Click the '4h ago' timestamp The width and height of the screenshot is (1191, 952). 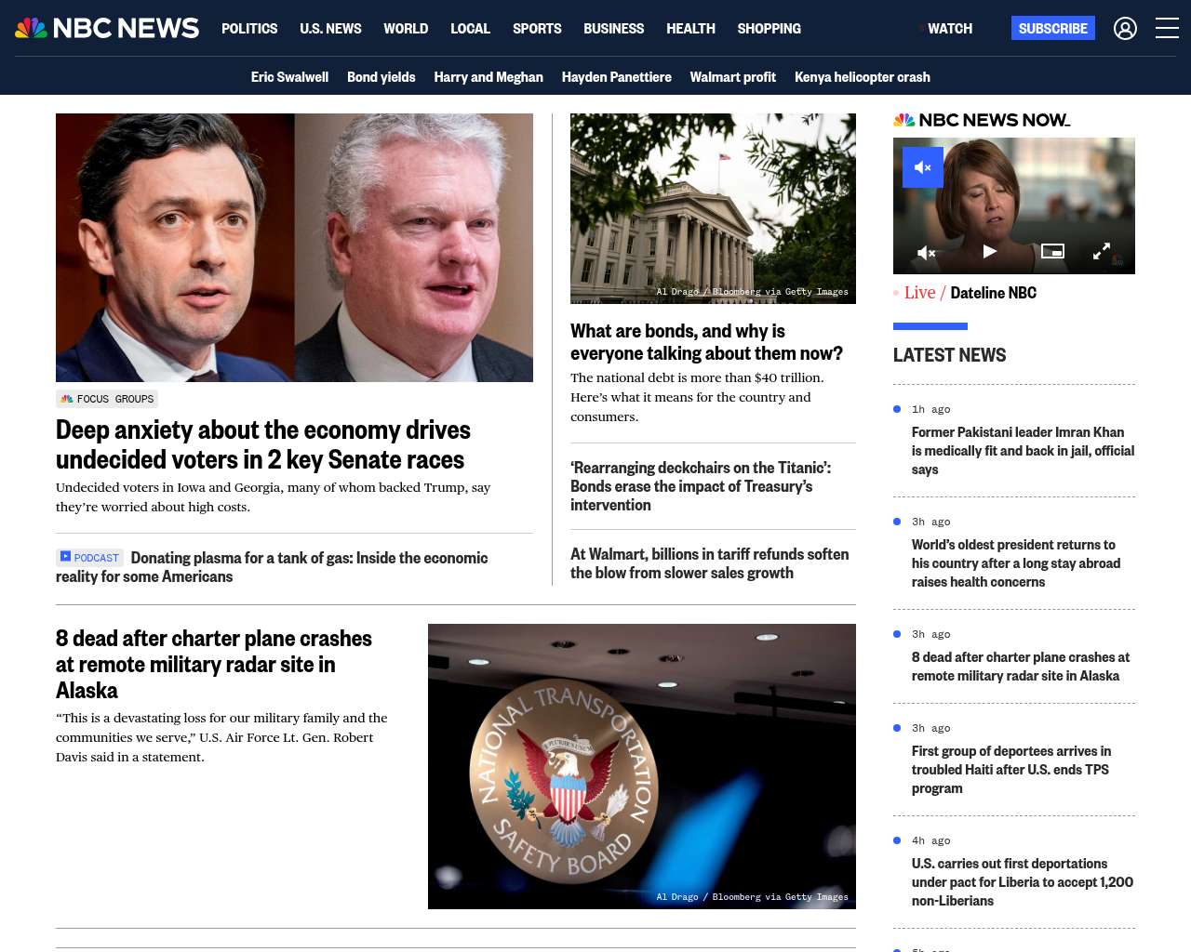click(x=930, y=840)
